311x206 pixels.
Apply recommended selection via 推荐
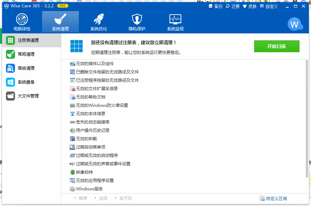coord(83,198)
